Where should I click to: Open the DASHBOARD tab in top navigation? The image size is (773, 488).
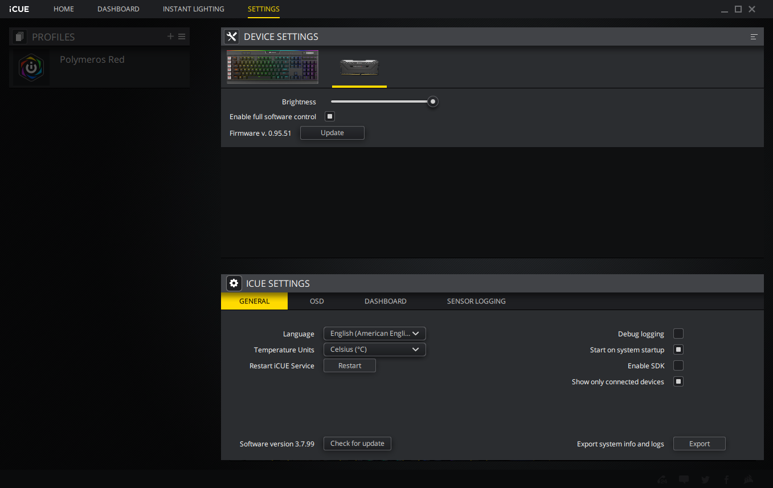coord(118,9)
